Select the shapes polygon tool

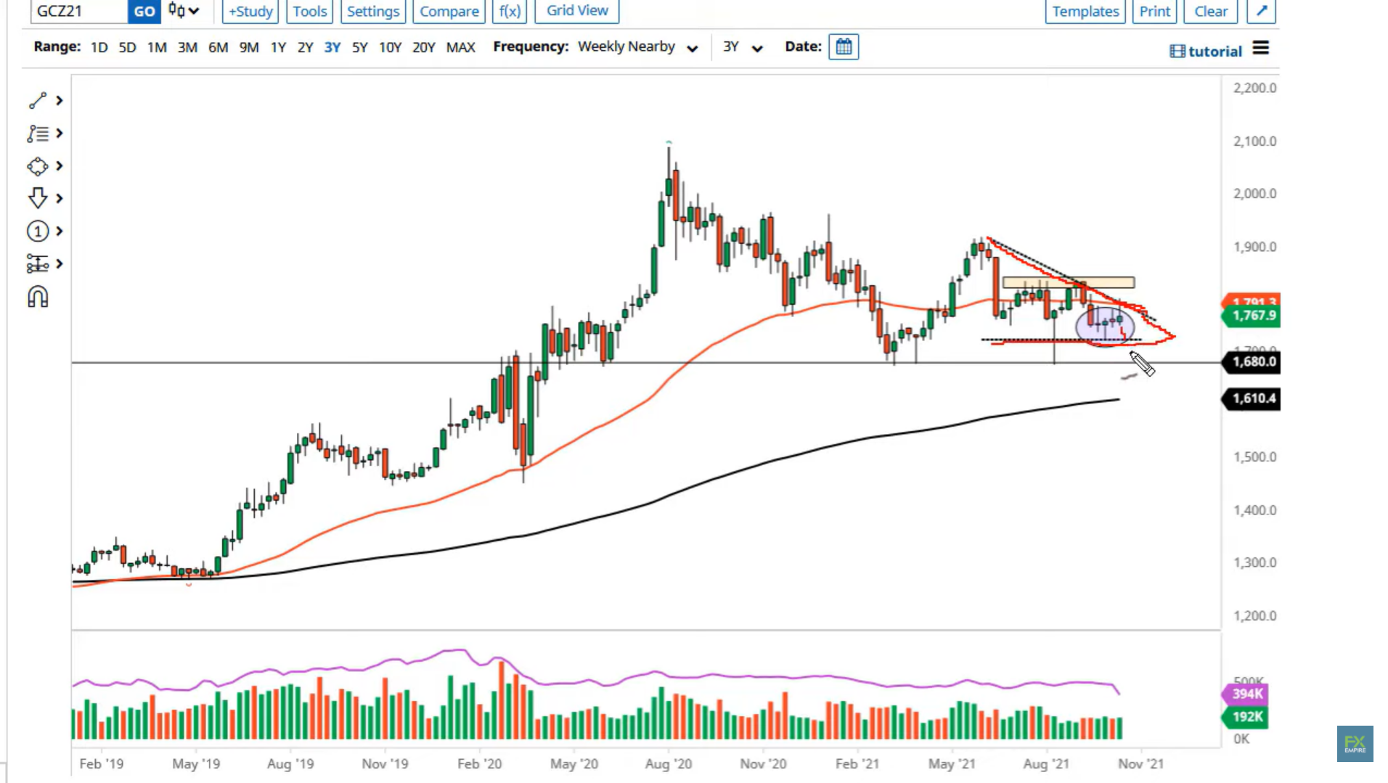coord(38,166)
